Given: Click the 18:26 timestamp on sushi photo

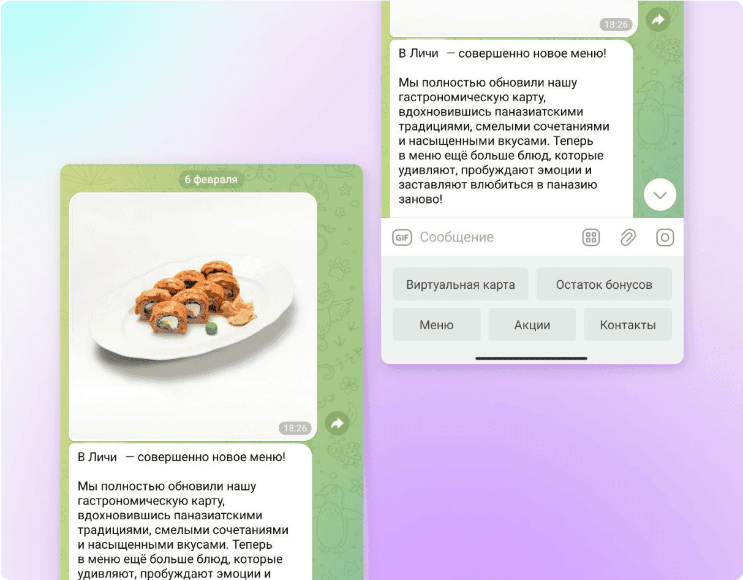Looking at the screenshot, I should click(295, 428).
